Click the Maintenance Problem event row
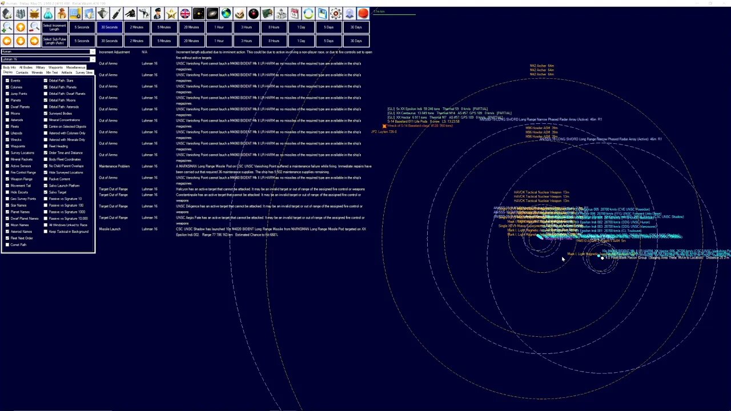 pos(235,169)
